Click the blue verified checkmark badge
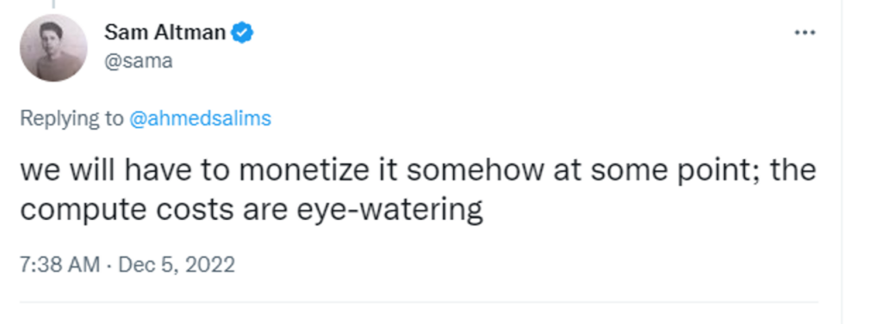Screen dimensions: 882x324 (x=243, y=33)
